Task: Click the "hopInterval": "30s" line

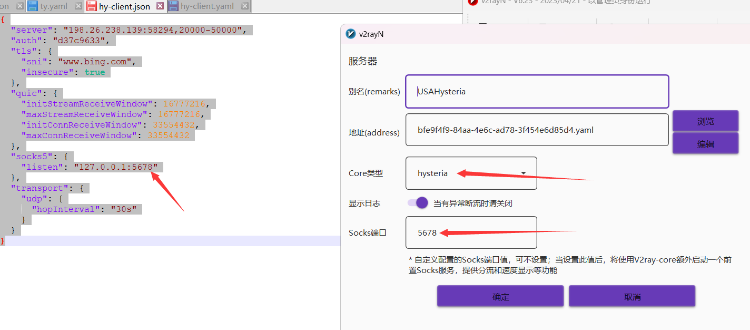Action: coord(84,209)
